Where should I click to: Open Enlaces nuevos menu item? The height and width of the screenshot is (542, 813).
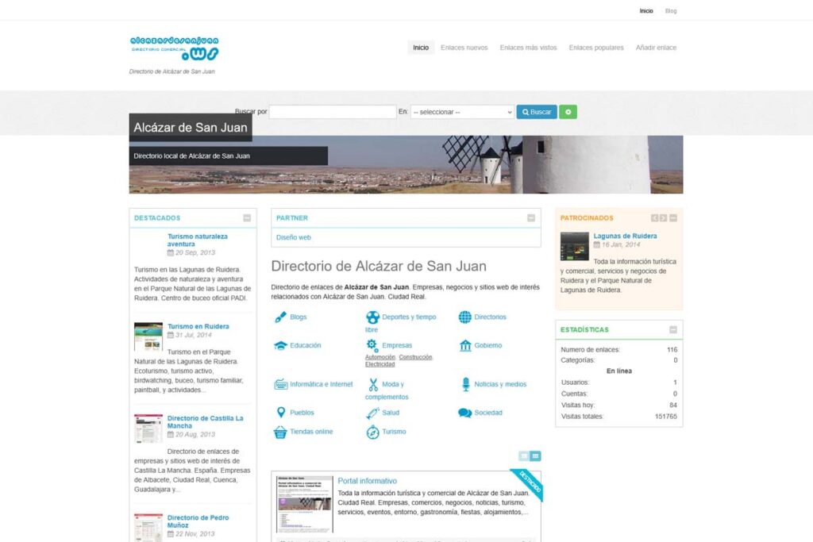[x=464, y=48]
